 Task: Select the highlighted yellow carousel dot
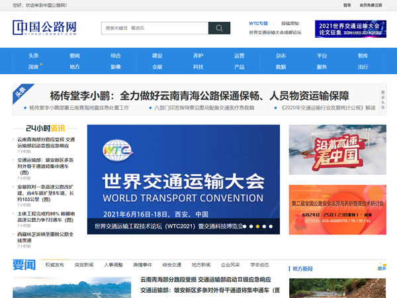pyautogui.click(x=258, y=226)
